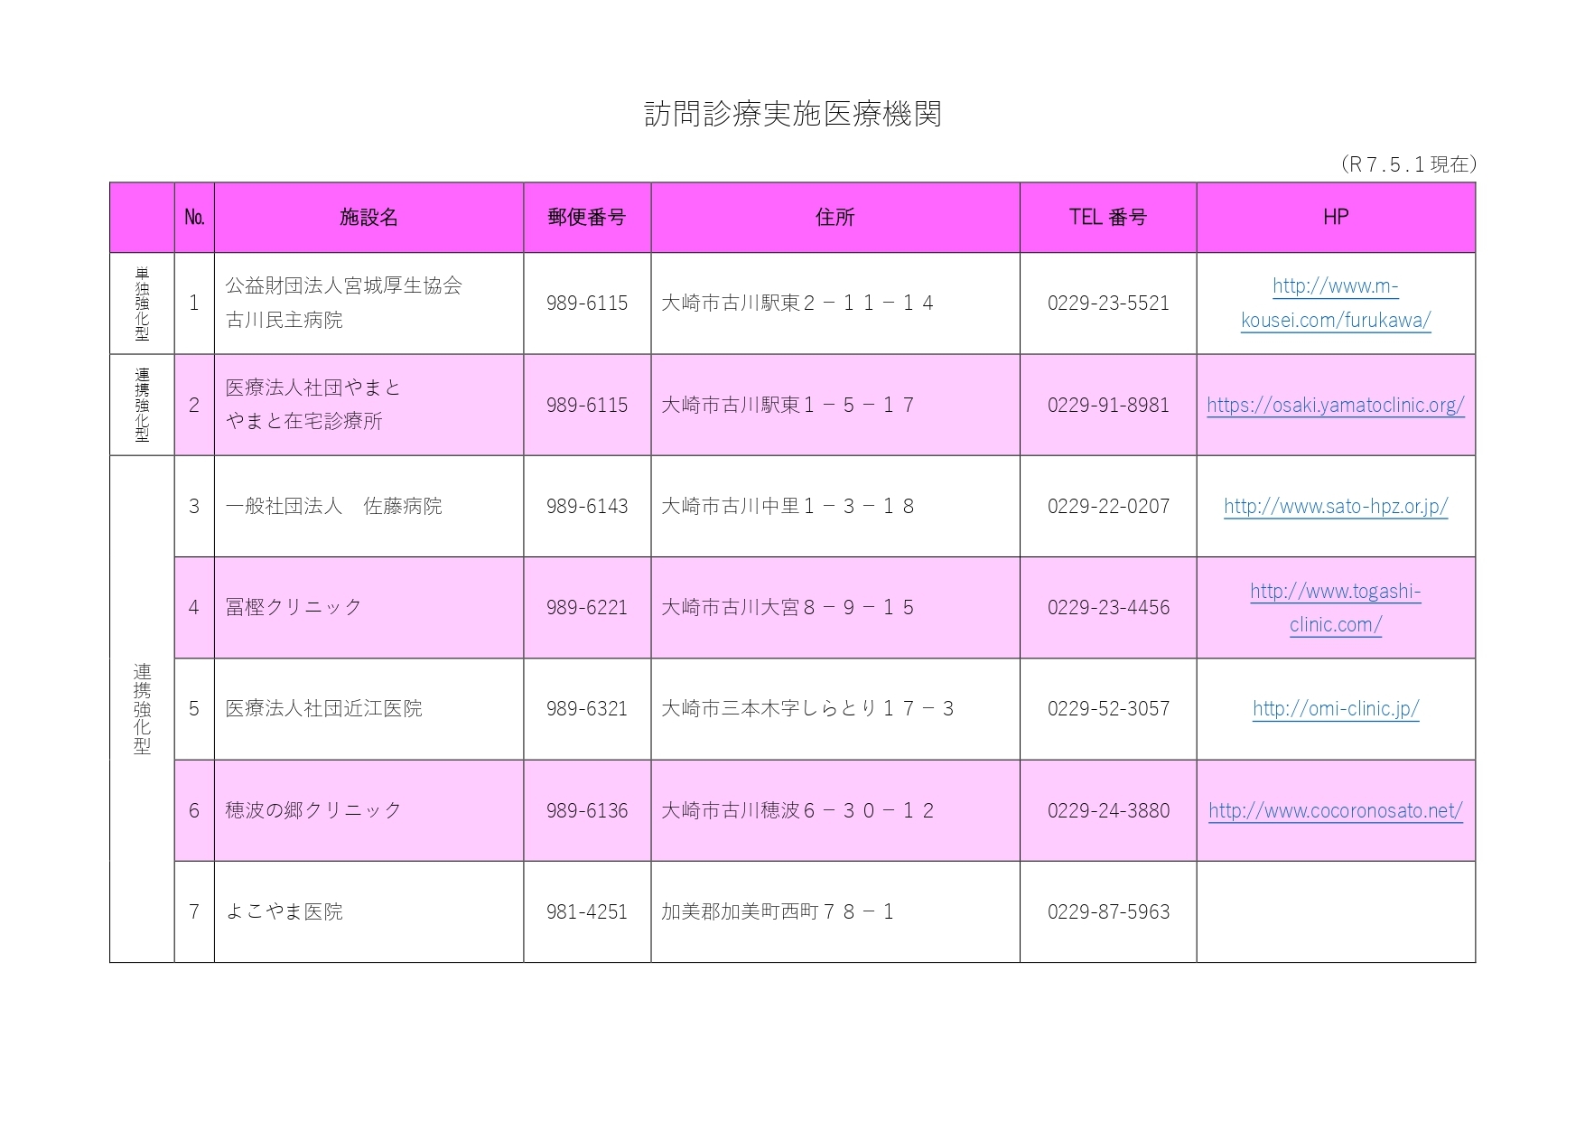Click postal code 989-6136
Viewport: 1585px width, 1121px height.
pyautogui.click(x=587, y=810)
